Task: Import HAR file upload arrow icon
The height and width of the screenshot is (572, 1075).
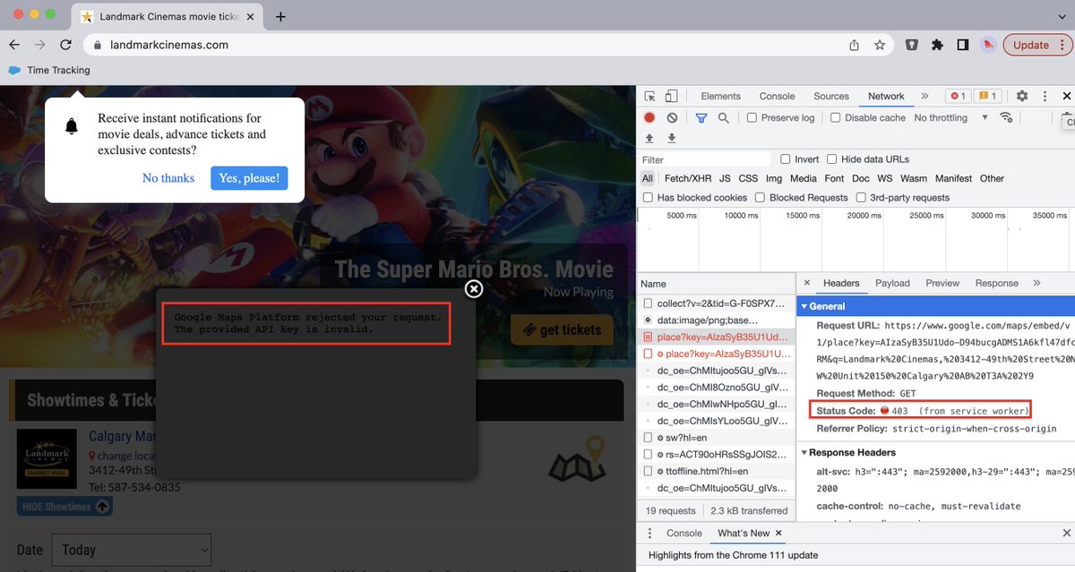Action: click(649, 139)
